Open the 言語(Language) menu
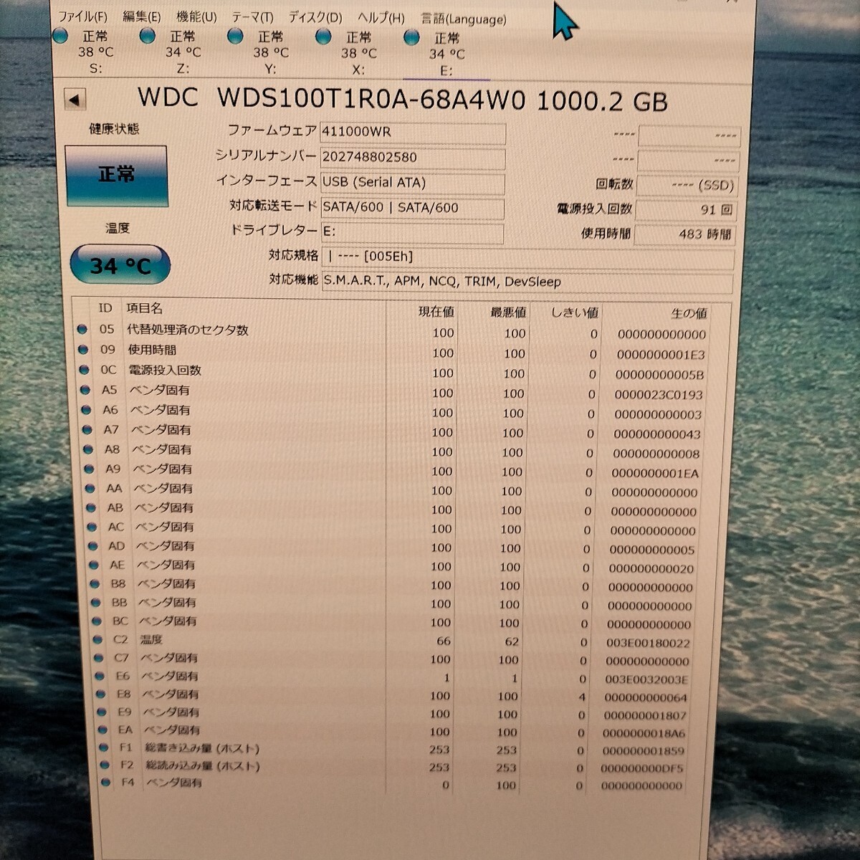 [463, 19]
